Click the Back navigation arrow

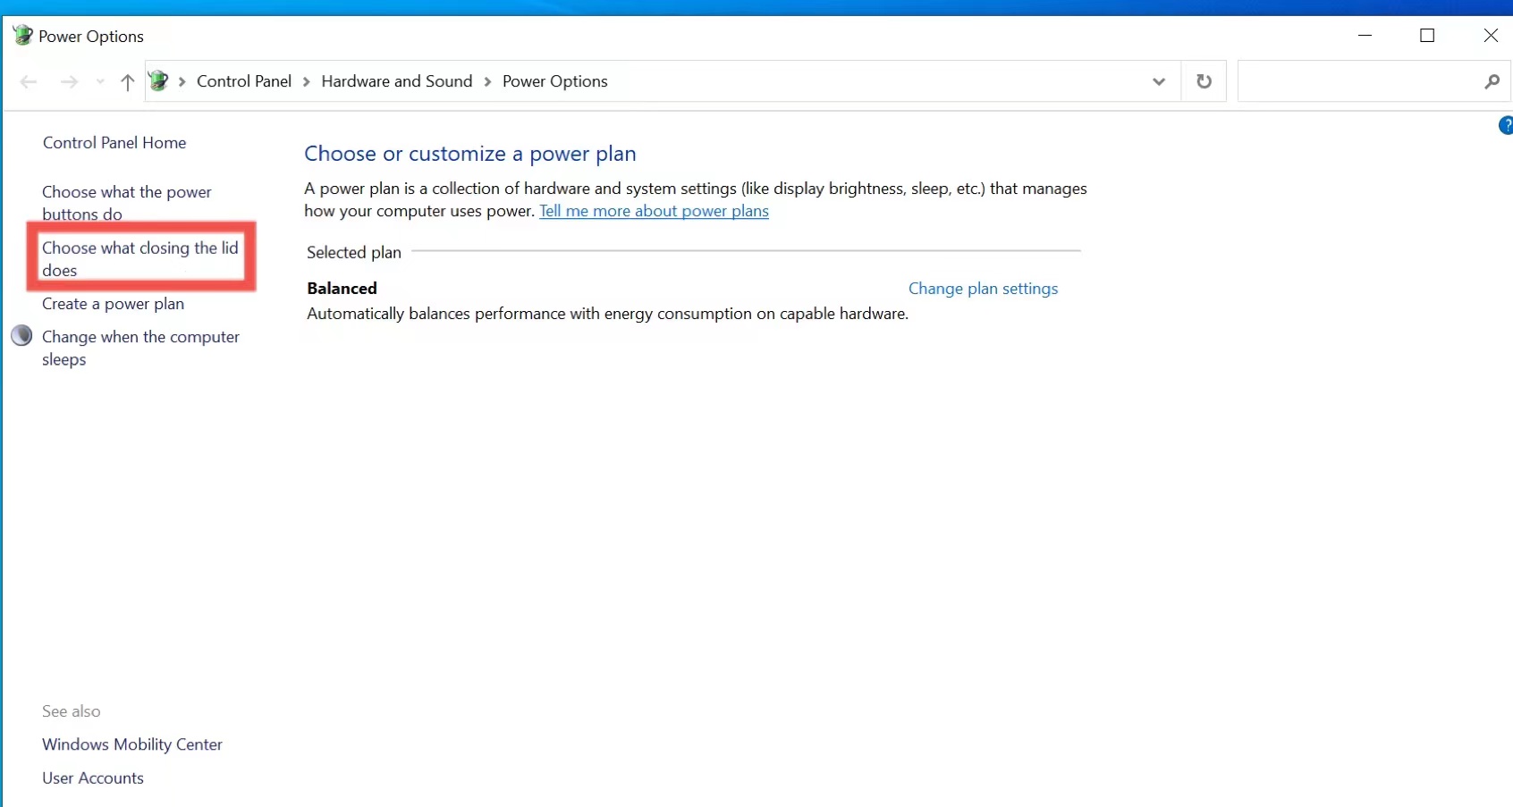pos(29,82)
